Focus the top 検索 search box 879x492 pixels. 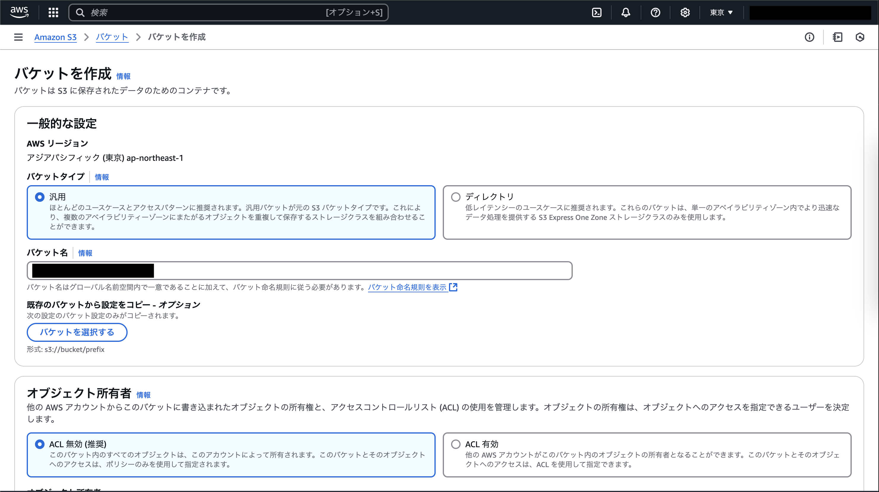tap(228, 13)
